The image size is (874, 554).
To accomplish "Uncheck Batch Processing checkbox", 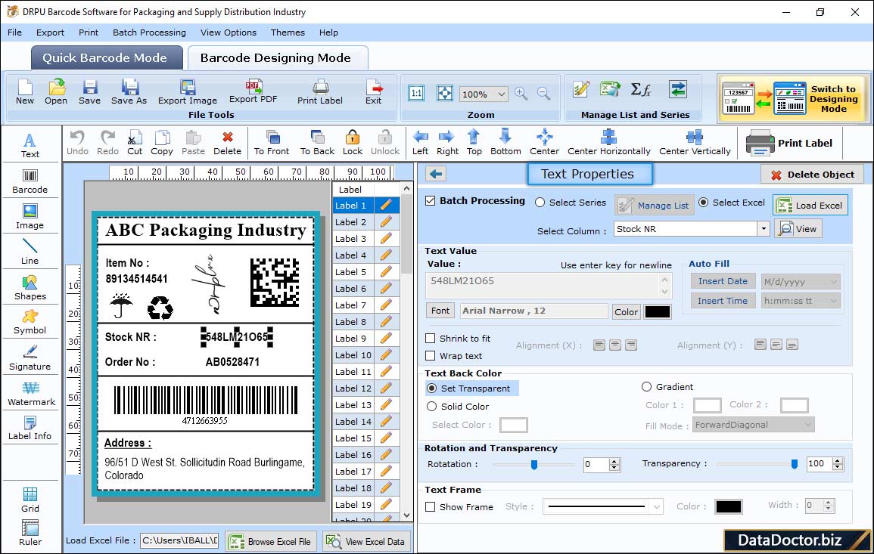I will point(431,201).
